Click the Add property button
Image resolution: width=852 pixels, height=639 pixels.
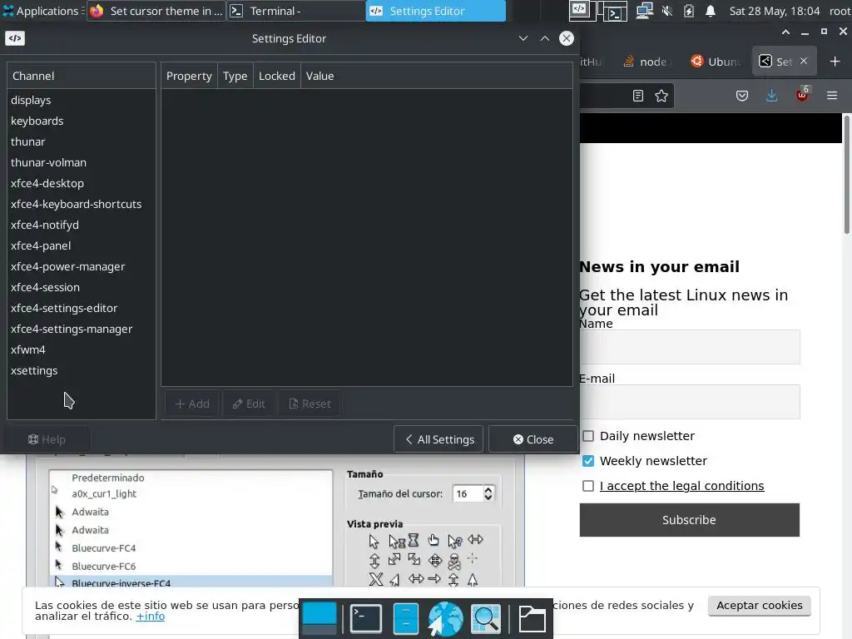pos(192,404)
